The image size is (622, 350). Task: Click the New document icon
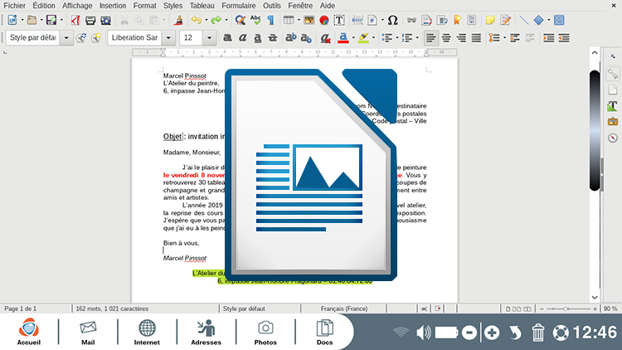pyautogui.click(x=12, y=20)
